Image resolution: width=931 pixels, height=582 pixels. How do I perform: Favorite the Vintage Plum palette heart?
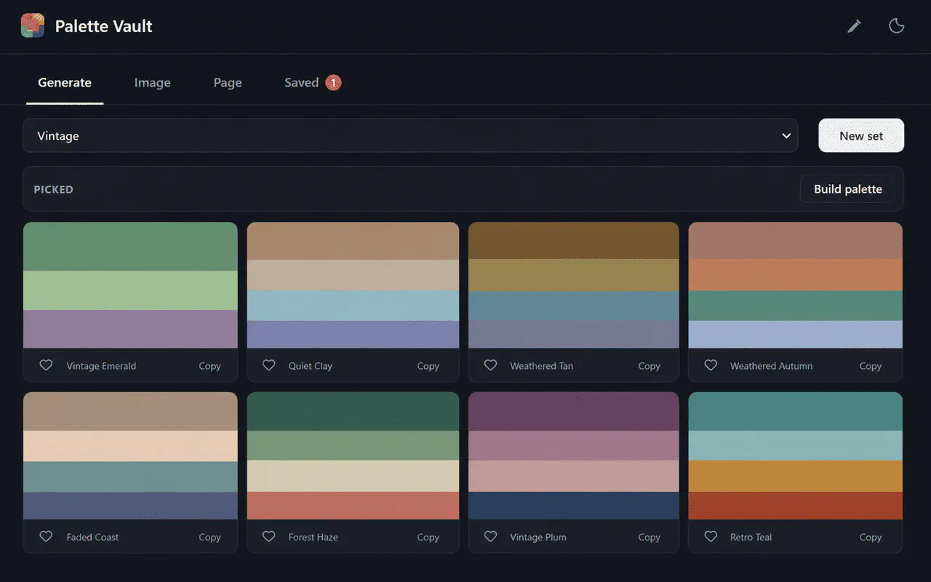click(490, 536)
